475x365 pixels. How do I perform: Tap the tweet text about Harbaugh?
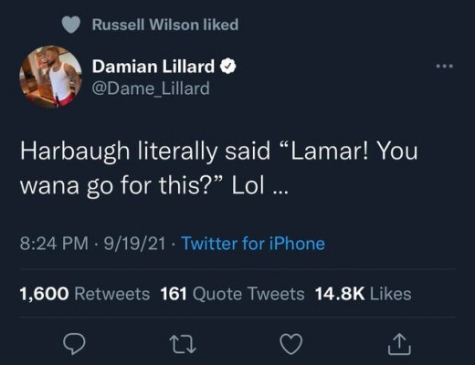218,168
